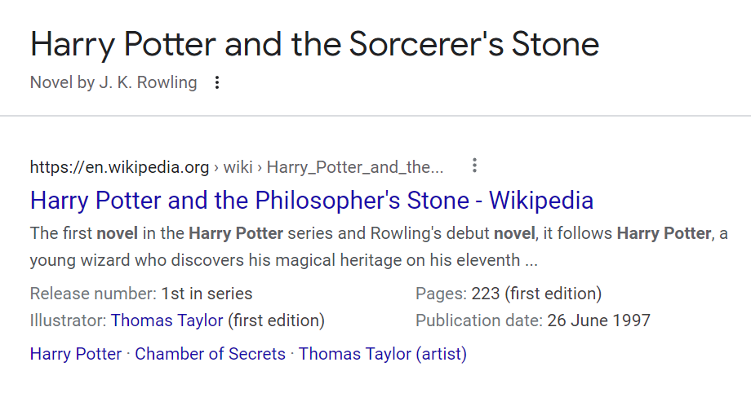Go to the Chamber of Secrets sitelink

(210, 354)
